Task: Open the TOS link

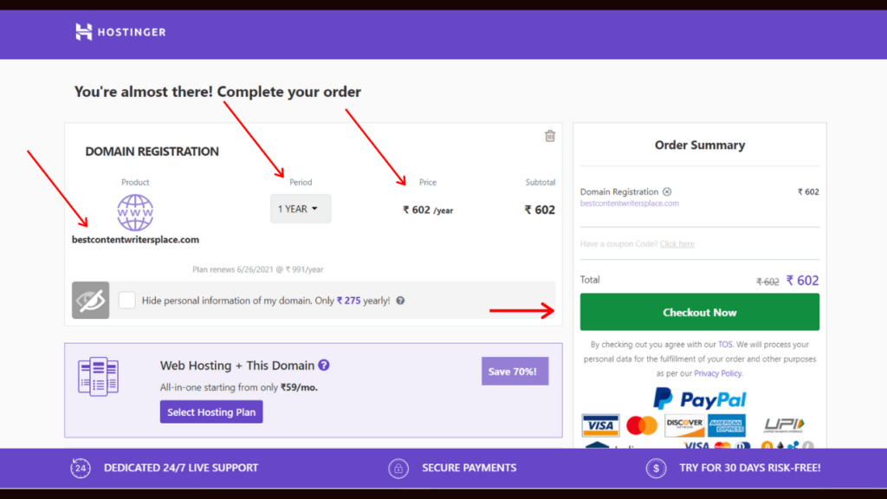Action: point(725,344)
